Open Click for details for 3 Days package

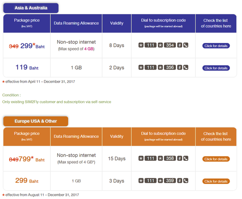pos(216,181)
